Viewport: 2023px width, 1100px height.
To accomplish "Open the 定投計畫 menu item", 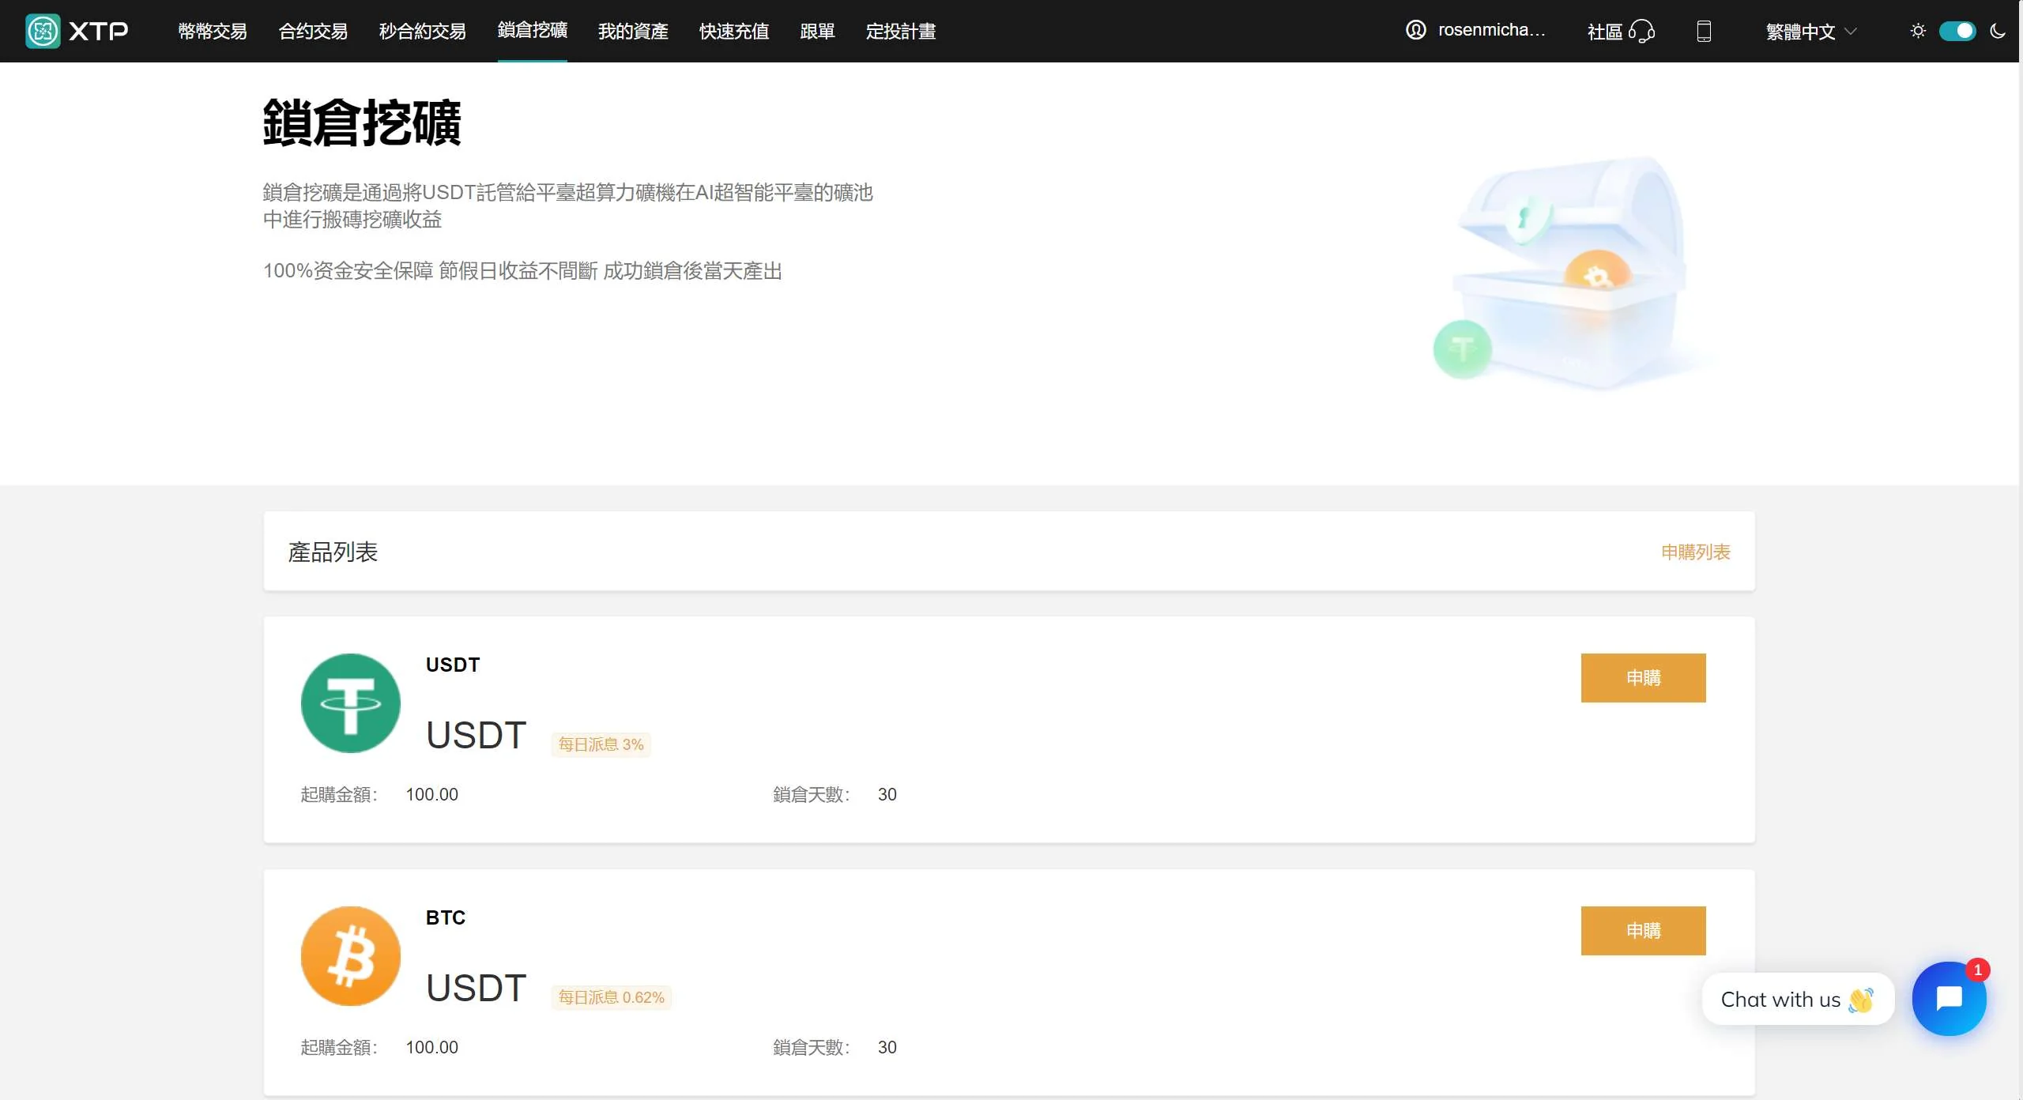I will tap(900, 31).
